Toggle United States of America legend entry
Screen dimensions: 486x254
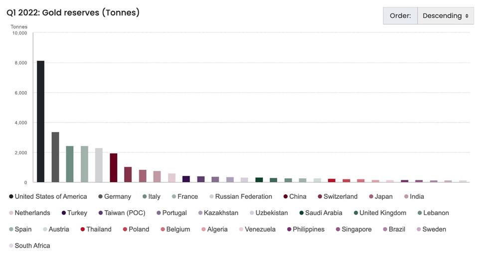[50, 197]
